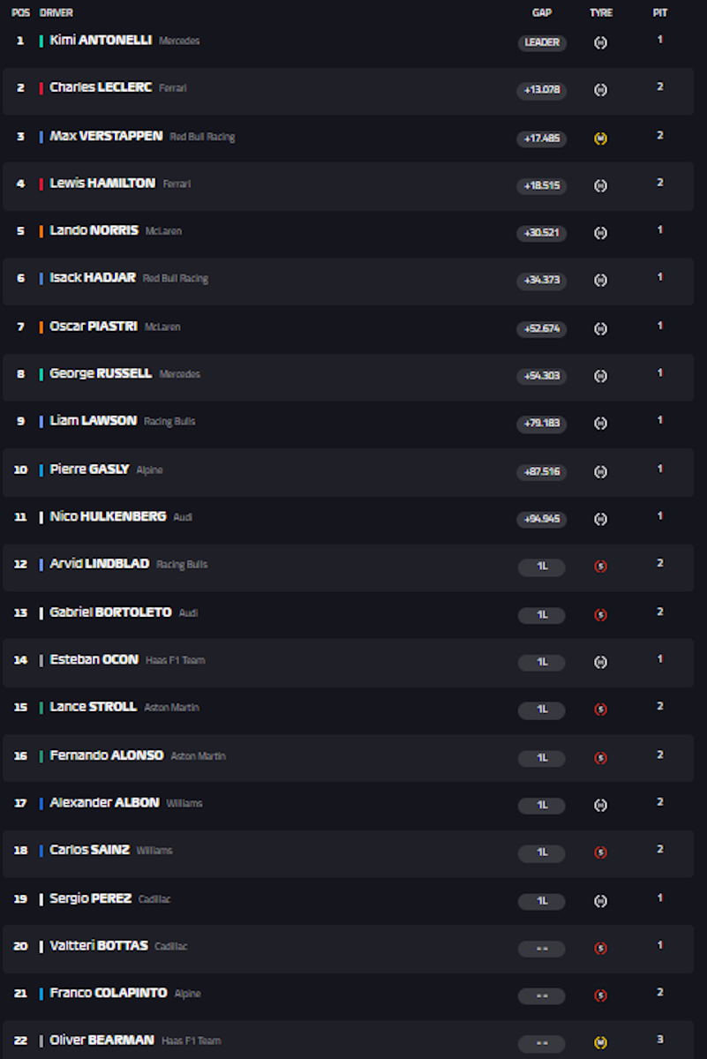707x1059 pixels.
Task: Click the LEADER gap badge
Action: [x=542, y=42]
